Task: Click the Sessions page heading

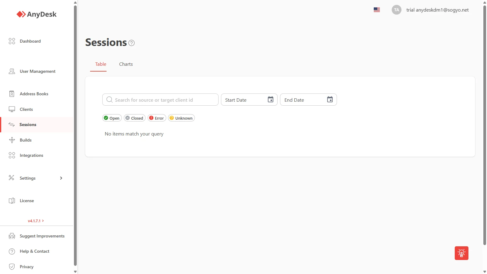Action: click(106, 42)
